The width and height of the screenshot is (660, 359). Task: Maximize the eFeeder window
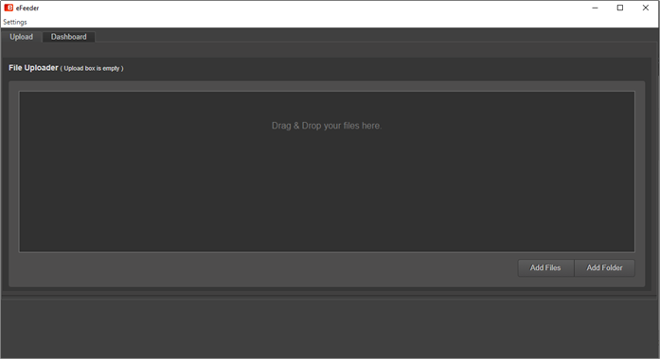620,8
